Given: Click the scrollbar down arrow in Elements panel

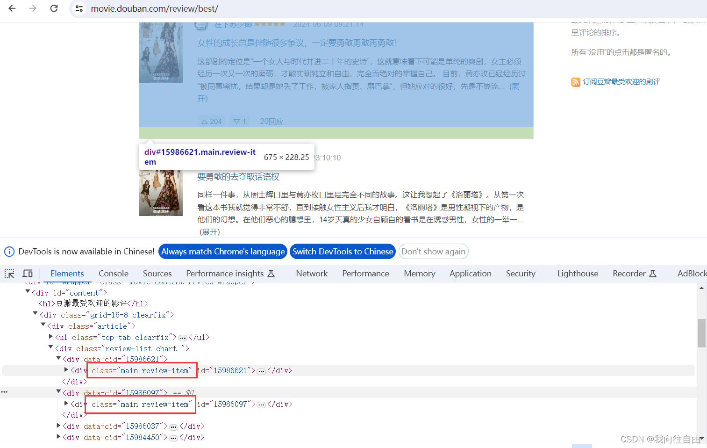Looking at the screenshot, I should pos(701,439).
